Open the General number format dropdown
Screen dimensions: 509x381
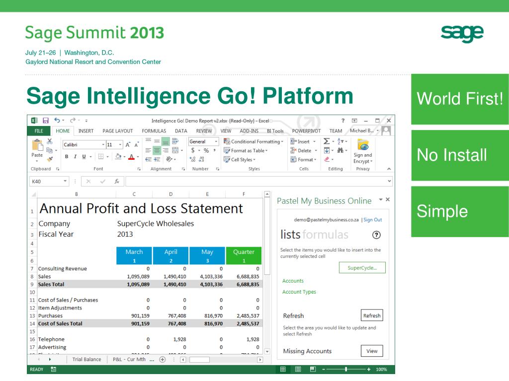[x=216, y=141]
